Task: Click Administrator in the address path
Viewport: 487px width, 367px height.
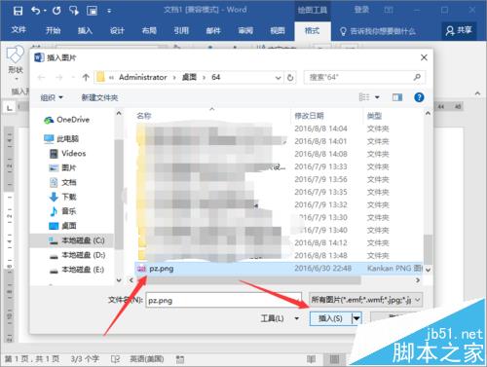Action: click(x=143, y=77)
